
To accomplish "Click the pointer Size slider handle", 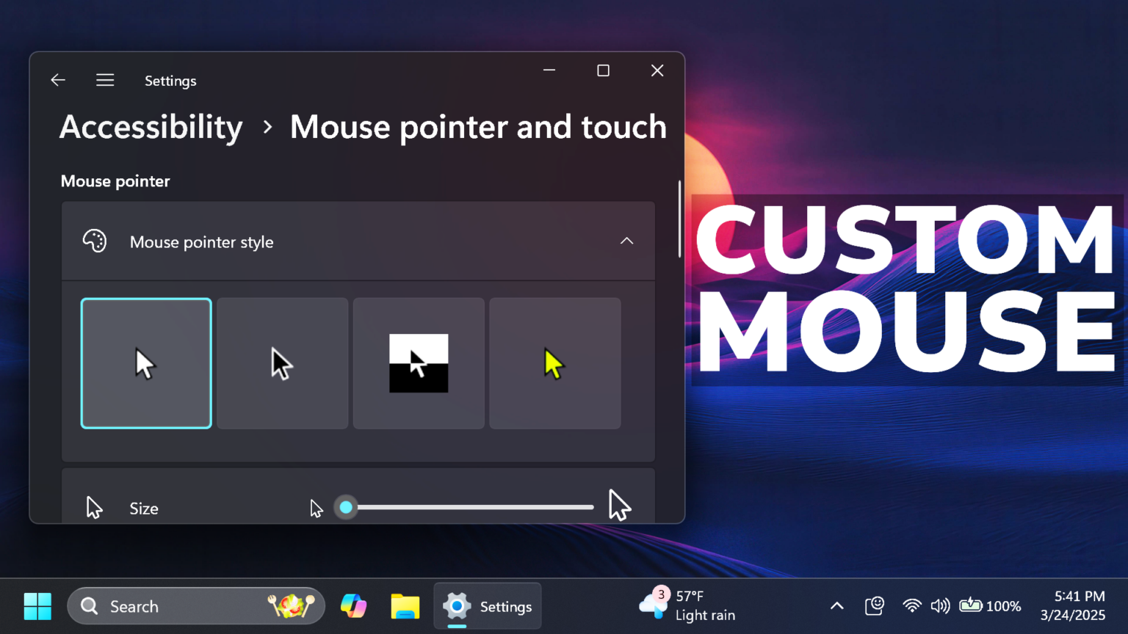I will tap(346, 507).
